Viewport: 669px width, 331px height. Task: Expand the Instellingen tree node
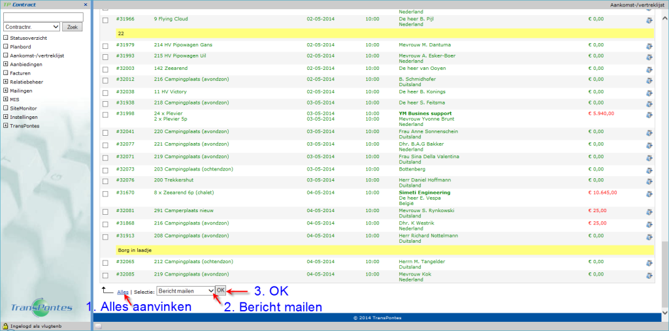(6, 117)
